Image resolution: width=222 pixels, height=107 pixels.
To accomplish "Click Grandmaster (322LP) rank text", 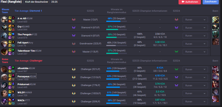I will point(90,44).
